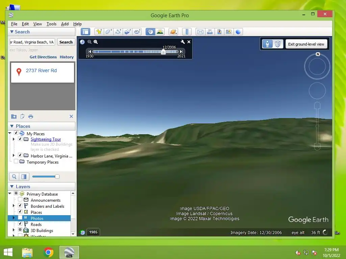The width and height of the screenshot is (346, 259).
Task: Open Get Directions link
Action: 43,57
